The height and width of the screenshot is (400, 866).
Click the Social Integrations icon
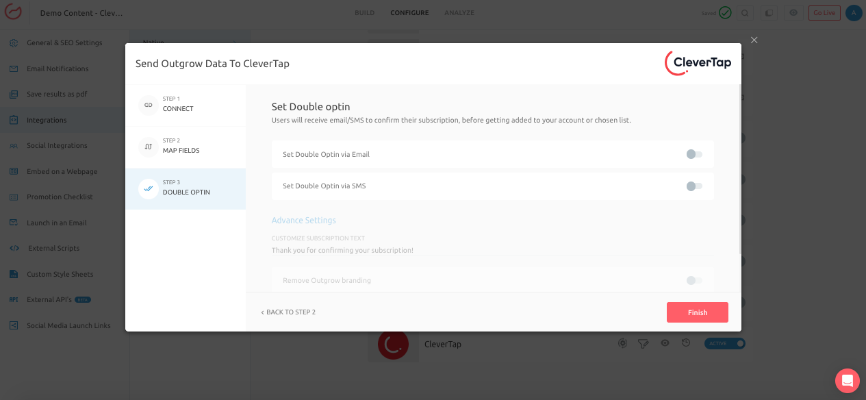[x=14, y=145]
